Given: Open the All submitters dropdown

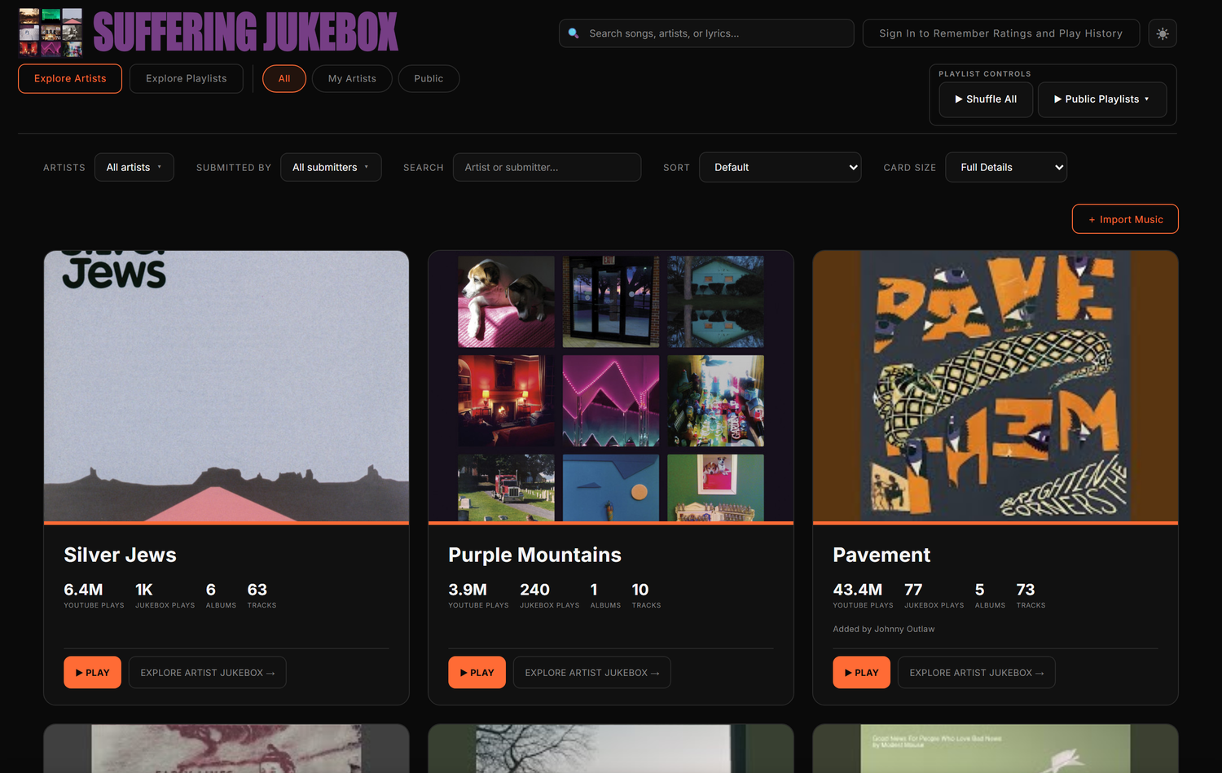Looking at the screenshot, I should [x=331, y=167].
